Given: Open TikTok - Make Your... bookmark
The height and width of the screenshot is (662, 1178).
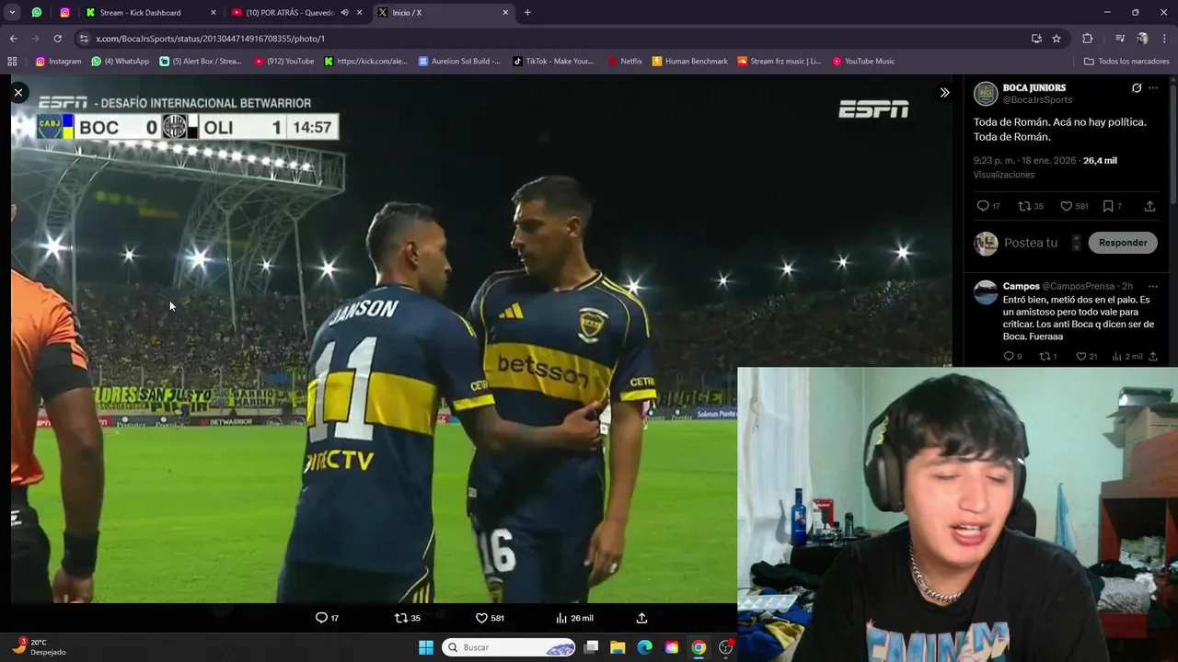Looking at the screenshot, I should coord(553,62).
